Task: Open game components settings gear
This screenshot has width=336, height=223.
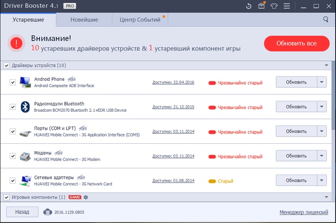Action: [x=86, y=197]
